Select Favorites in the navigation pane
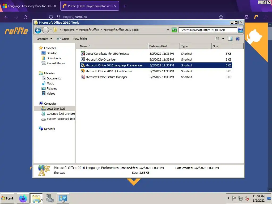Image resolution: width=272 pixels, height=204 pixels. click(x=50, y=48)
